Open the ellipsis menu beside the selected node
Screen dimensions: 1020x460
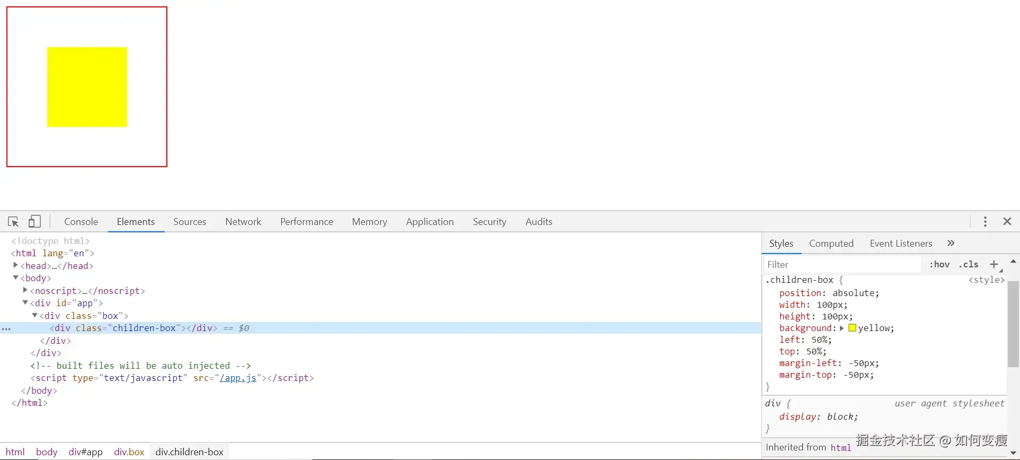[6, 328]
